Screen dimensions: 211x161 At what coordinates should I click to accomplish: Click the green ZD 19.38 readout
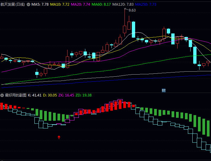pos(84,95)
